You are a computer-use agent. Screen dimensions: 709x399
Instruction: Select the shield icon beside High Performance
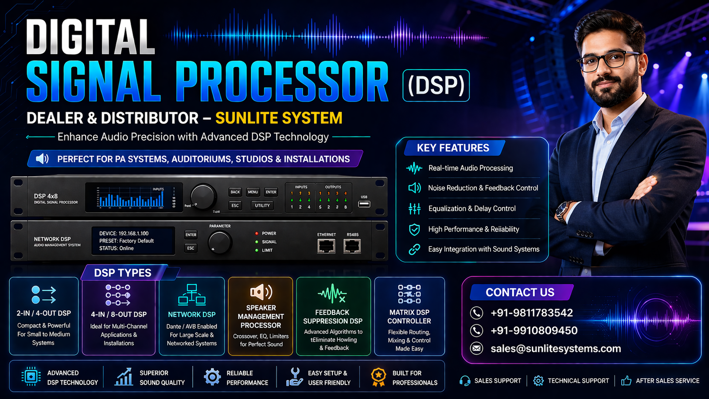point(414,229)
